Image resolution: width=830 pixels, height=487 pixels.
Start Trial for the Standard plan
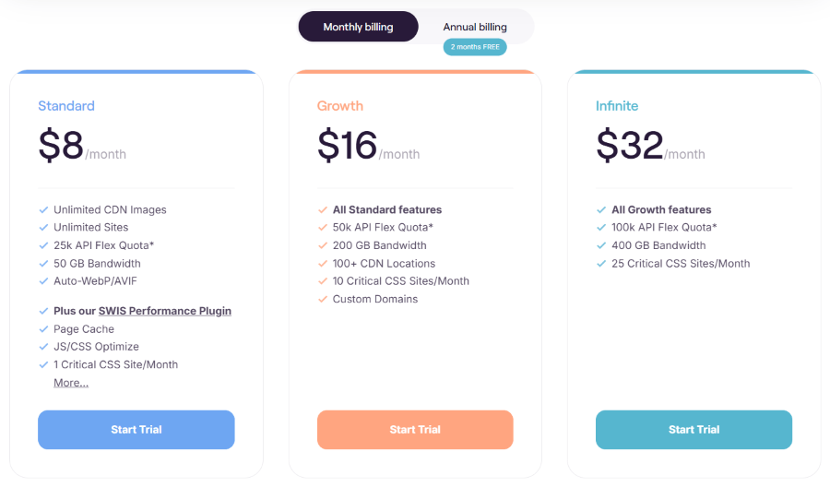[136, 429]
